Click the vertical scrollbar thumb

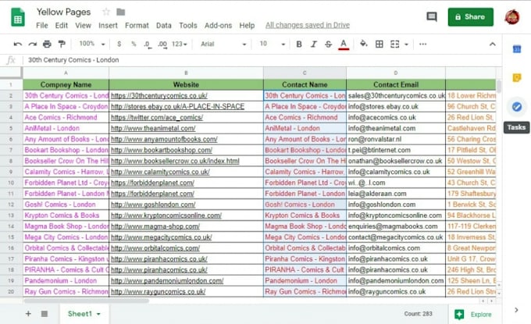(x=499, y=87)
